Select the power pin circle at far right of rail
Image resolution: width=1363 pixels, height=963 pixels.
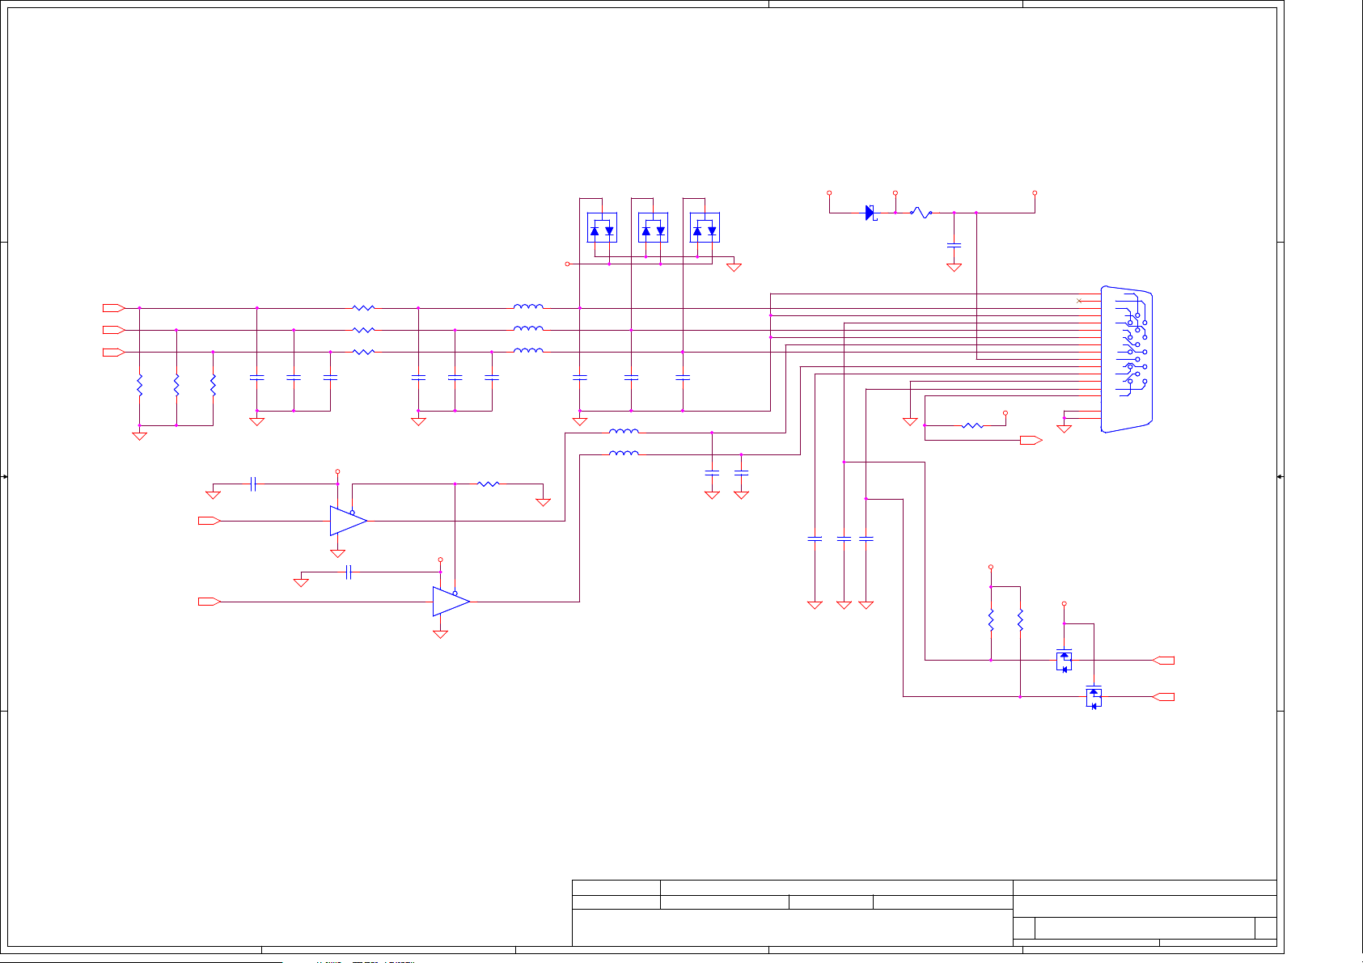coord(1035,193)
